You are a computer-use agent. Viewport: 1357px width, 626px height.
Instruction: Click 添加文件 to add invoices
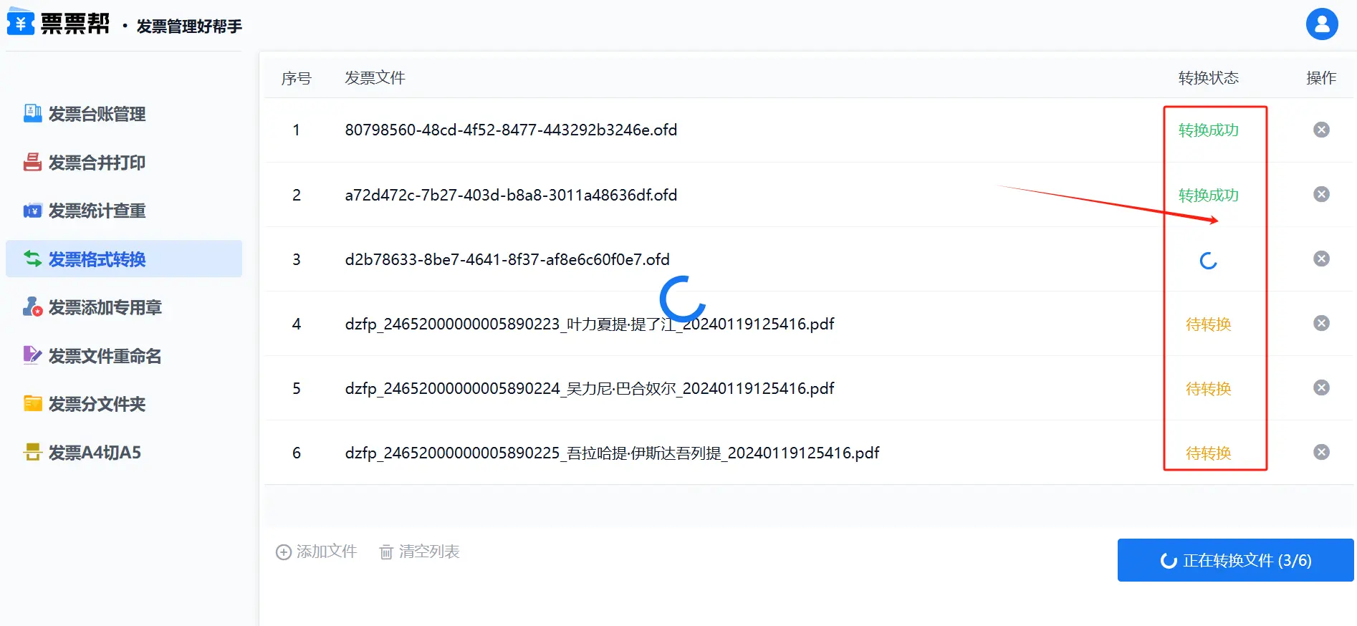click(317, 552)
